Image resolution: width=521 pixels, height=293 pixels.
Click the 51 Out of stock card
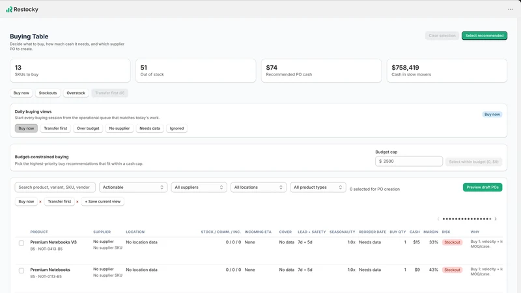(196, 70)
